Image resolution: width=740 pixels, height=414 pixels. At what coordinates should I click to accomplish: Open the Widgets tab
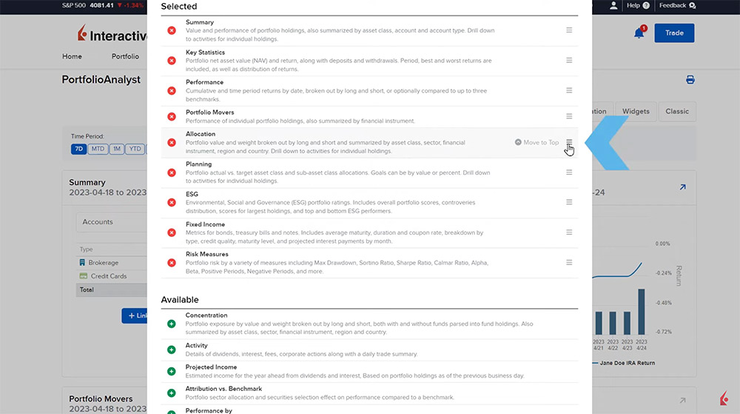[x=636, y=112]
